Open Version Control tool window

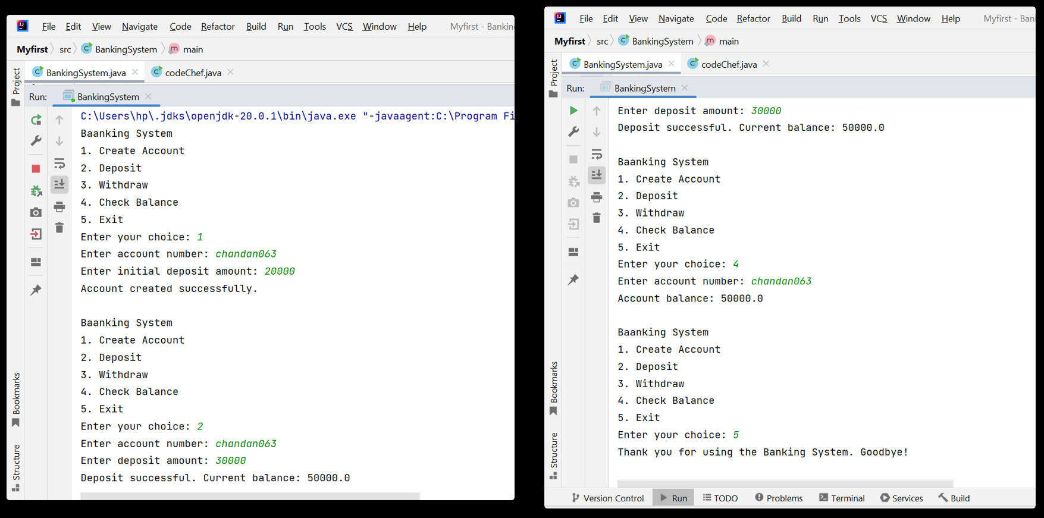(x=607, y=498)
